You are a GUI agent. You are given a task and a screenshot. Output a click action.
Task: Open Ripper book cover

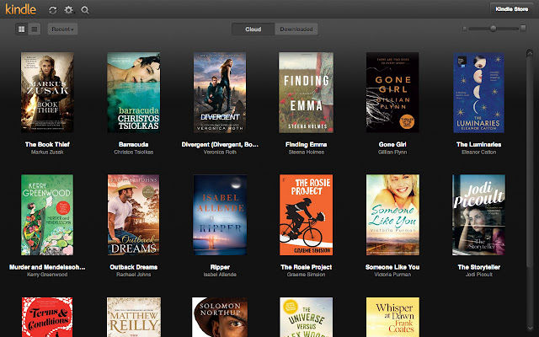[220, 215]
